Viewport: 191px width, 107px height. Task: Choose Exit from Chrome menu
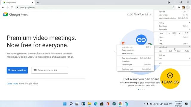pos(172,63)
